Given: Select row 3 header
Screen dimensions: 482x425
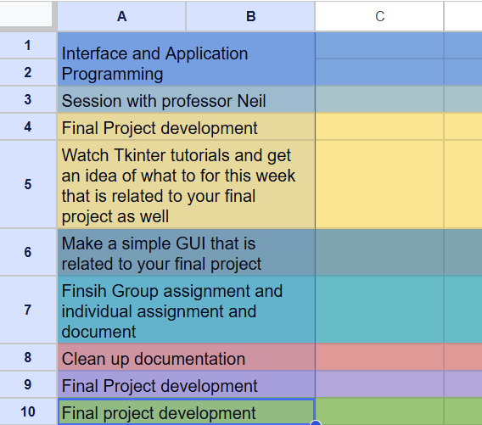Looking at the screenshot, I should 28,99.
